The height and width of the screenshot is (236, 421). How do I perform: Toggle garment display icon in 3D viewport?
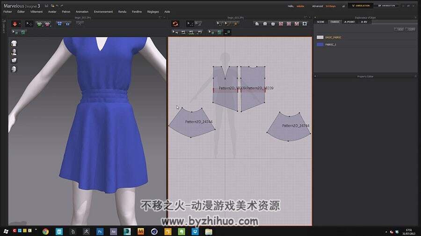(x=14, y=43)
